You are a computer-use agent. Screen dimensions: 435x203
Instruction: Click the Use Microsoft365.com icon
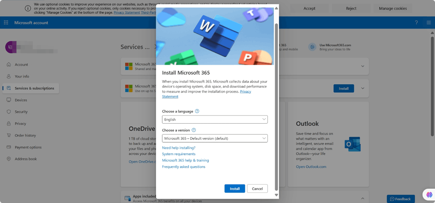click(312, 47)
